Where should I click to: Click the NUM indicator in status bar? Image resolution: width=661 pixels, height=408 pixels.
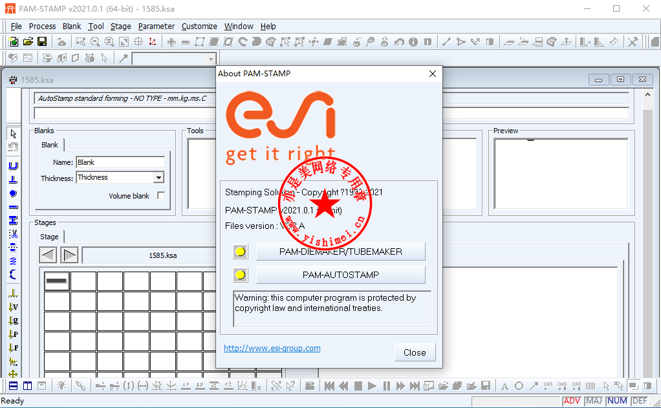pyautogui.click(x=617, y=401)
